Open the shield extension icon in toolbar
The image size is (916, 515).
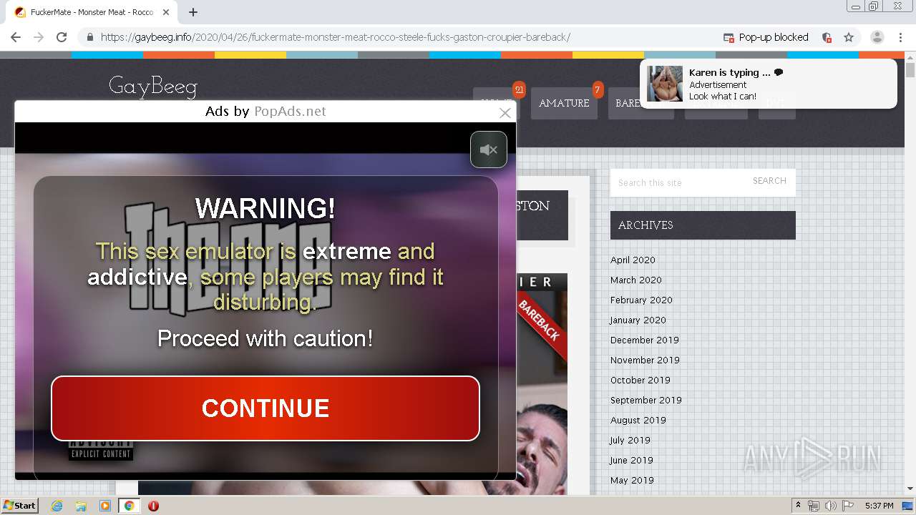827,37
